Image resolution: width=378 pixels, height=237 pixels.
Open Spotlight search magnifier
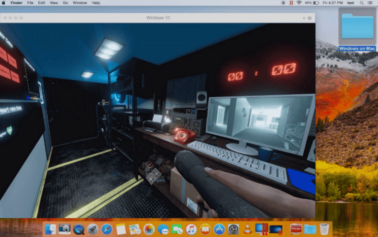point(362,3)
